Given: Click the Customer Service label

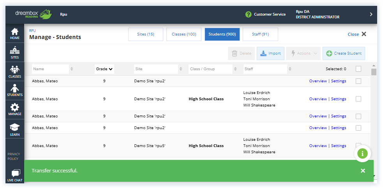Looking at the screenshot, I should tap(270, 14).
